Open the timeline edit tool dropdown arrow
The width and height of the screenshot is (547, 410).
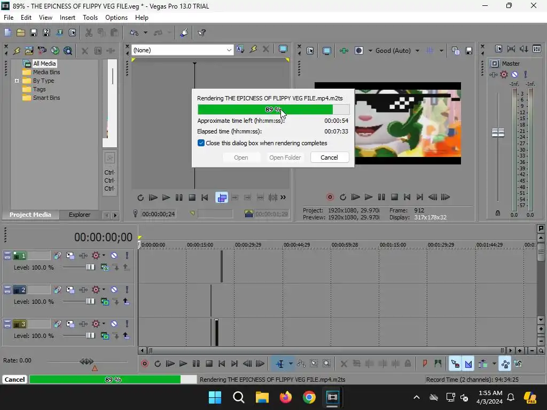[291, 364]
